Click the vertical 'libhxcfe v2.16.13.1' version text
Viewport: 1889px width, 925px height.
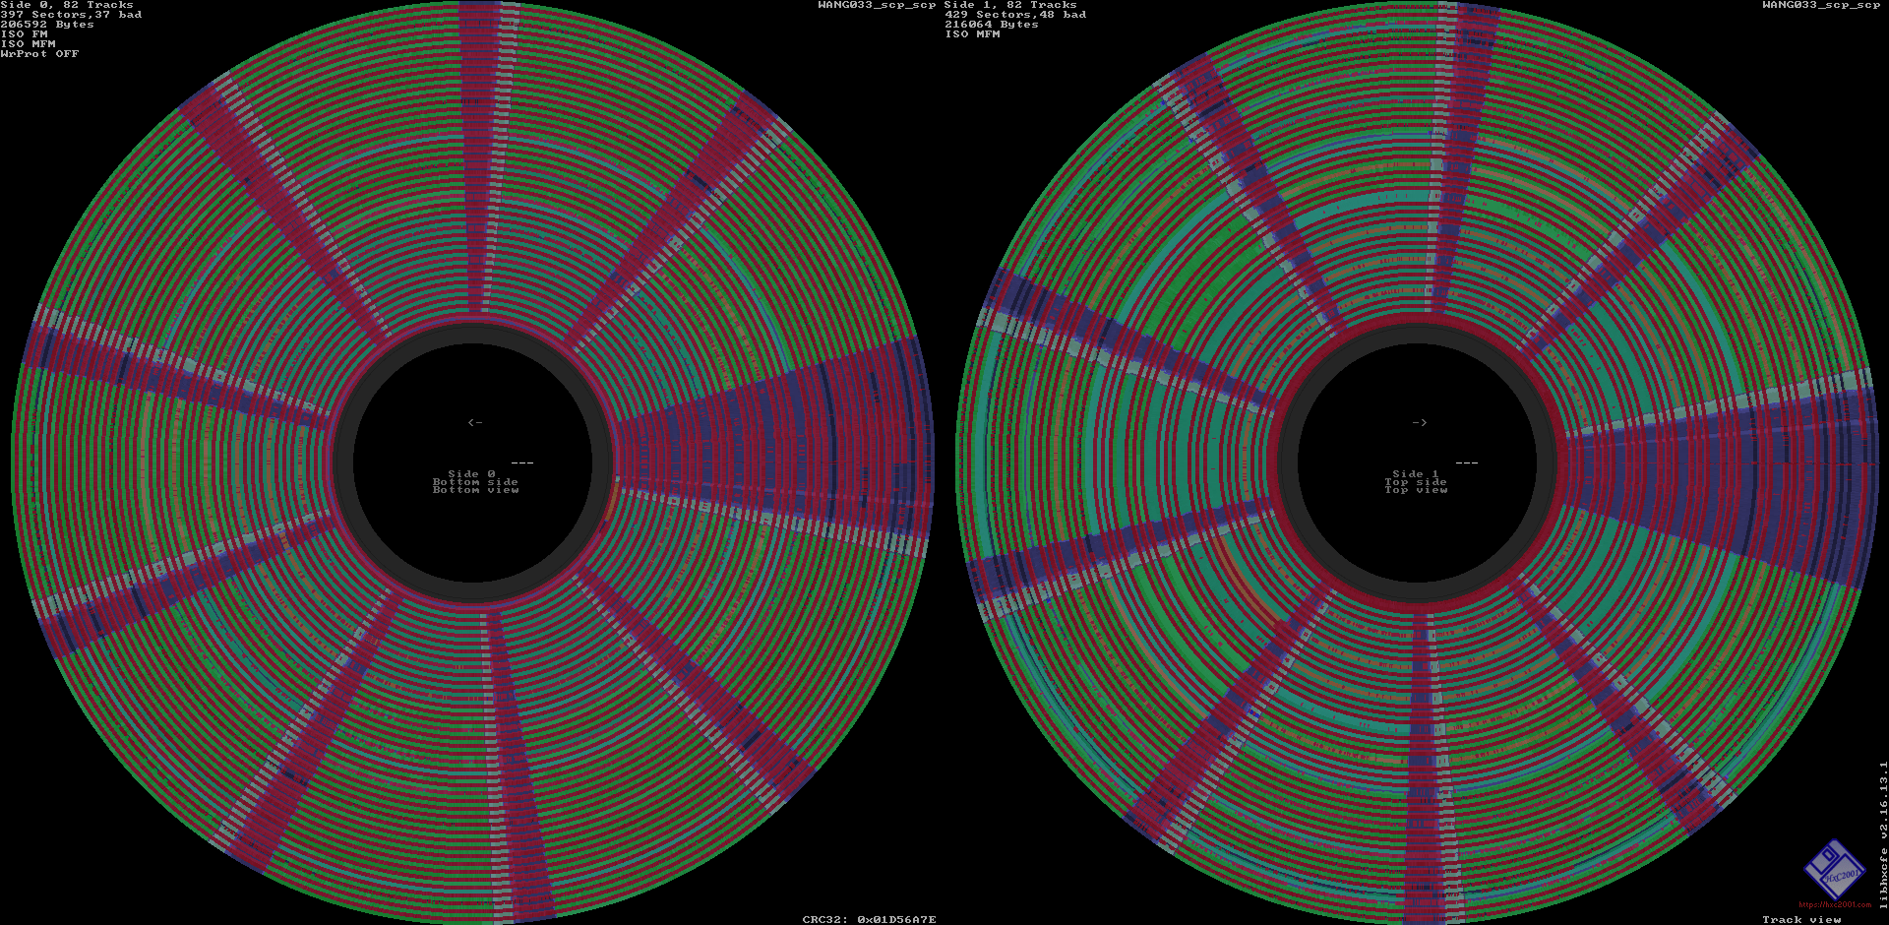click(1883, 834)
